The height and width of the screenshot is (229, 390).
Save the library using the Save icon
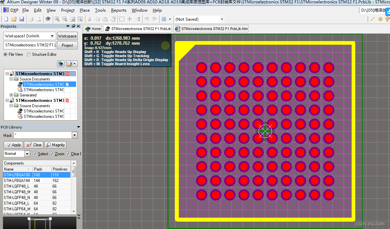pos(21,19)
